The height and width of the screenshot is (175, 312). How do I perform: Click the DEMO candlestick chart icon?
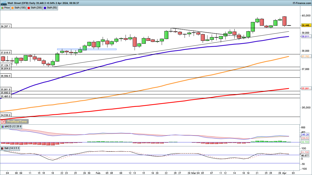point(3,3)
